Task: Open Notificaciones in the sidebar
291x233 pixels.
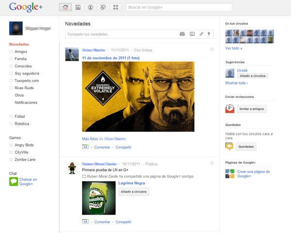Action: (x=26, y=102)
